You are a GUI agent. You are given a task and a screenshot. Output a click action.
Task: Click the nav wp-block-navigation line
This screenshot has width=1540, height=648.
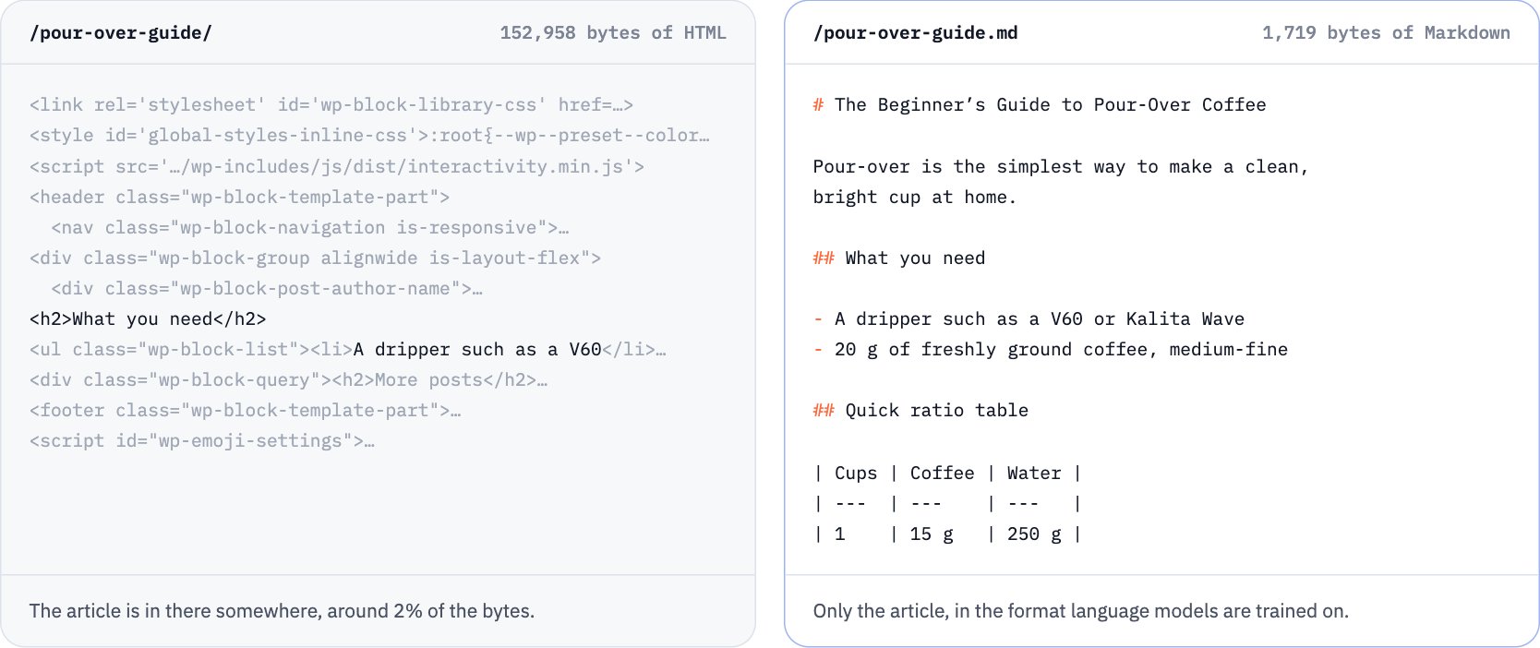pyautogui.click(x=310, y=228)
